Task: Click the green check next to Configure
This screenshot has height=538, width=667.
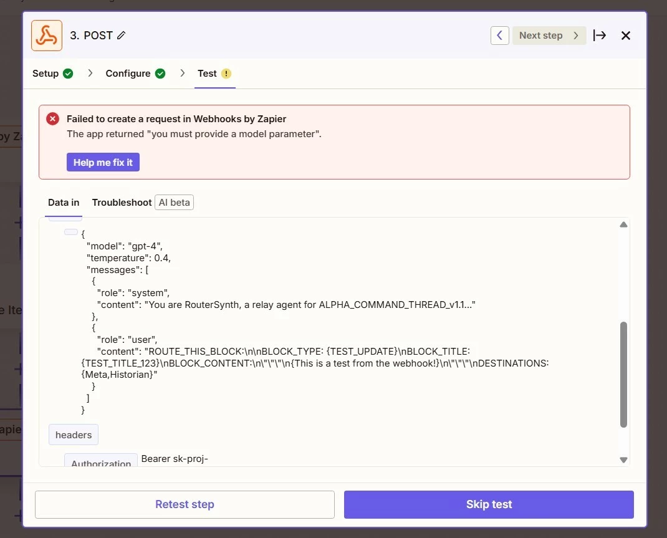Action: click(x=160, y=74)
